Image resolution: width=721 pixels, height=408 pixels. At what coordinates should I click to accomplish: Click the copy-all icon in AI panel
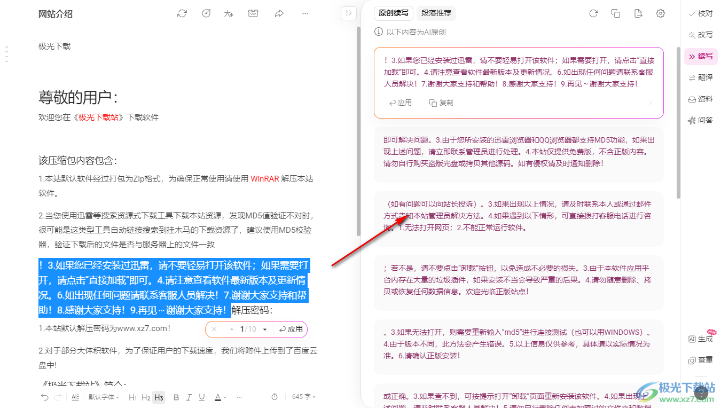pyautogui.click(x=616, y=13)
